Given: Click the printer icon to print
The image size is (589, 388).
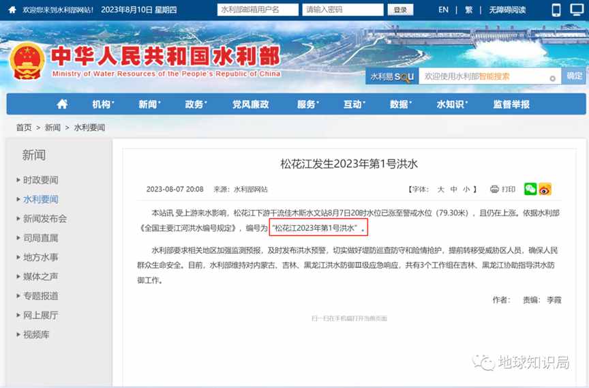Looking at the screenshot, I should tap(494, 189).
